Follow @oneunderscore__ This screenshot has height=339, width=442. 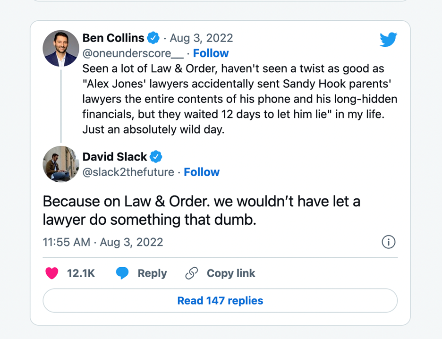(x=211, y=53)
